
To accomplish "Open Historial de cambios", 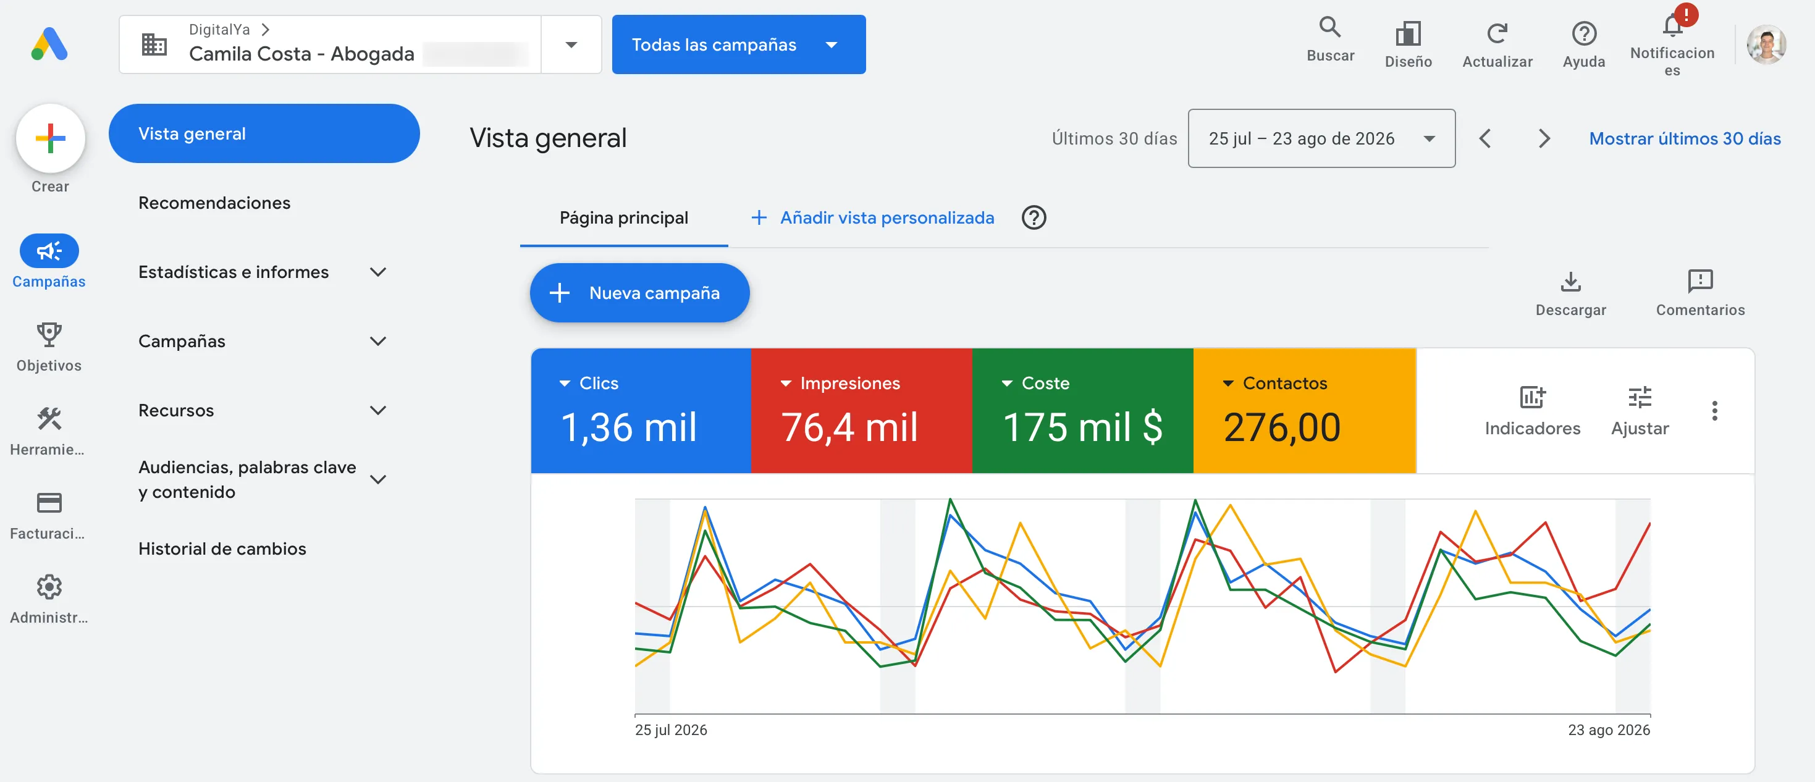I will tap(222, 549).
